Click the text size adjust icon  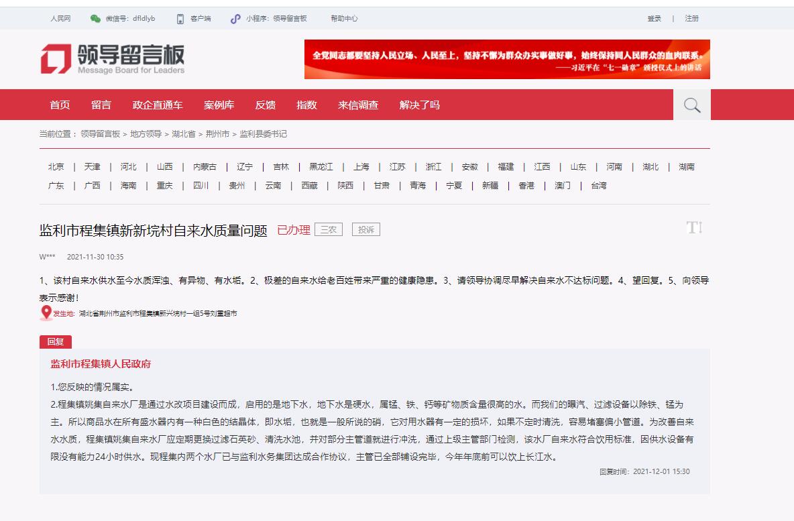(x=694, y=228)
